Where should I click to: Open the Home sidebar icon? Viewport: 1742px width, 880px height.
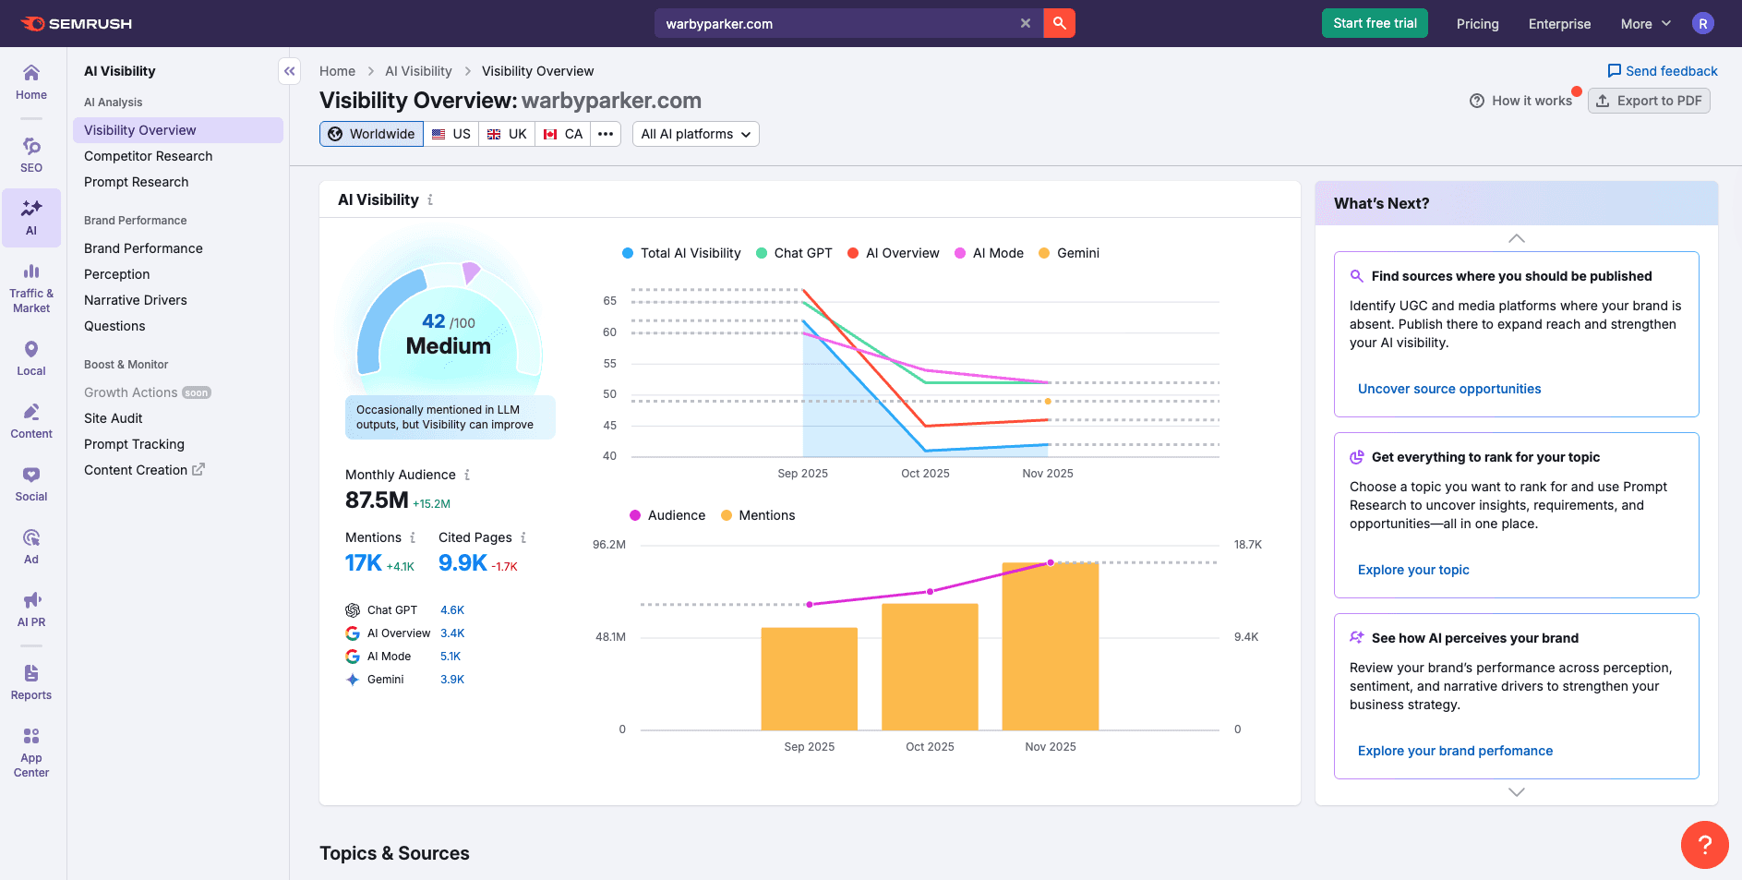(x=31, y=82)
